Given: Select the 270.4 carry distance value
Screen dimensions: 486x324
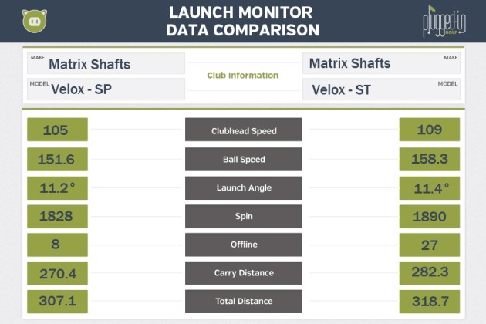Looking at the screenshot, I should tap(57, 272).
